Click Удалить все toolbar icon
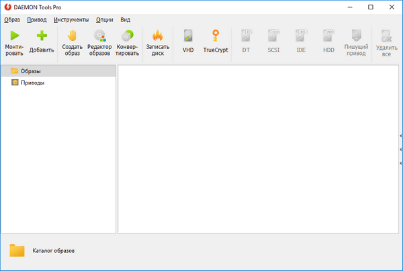Screen dimensions: 403x271 (386, 36)
